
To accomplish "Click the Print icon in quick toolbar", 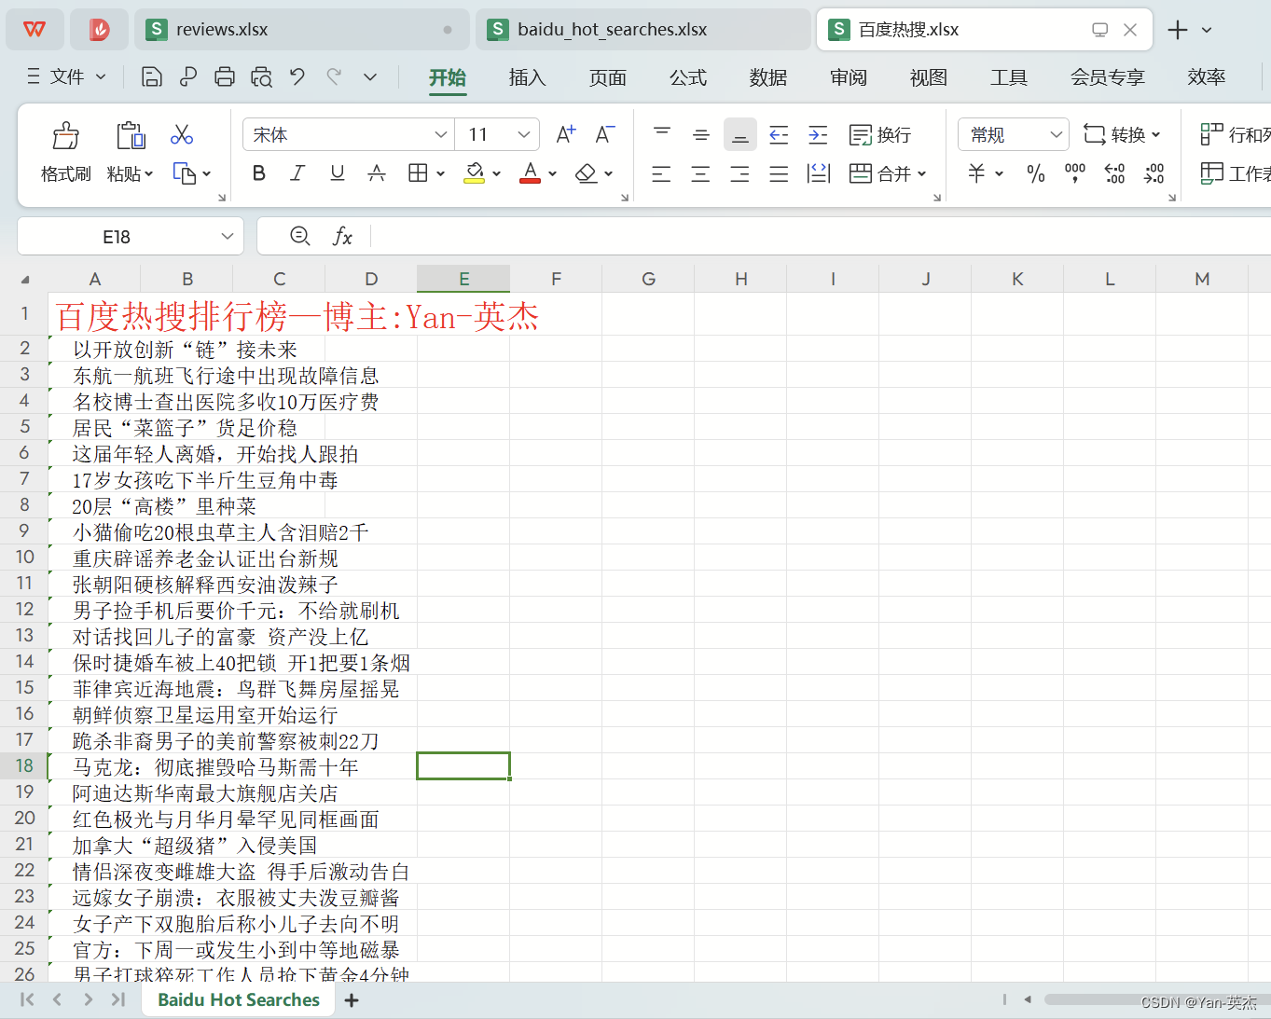I will pos(225,77).
